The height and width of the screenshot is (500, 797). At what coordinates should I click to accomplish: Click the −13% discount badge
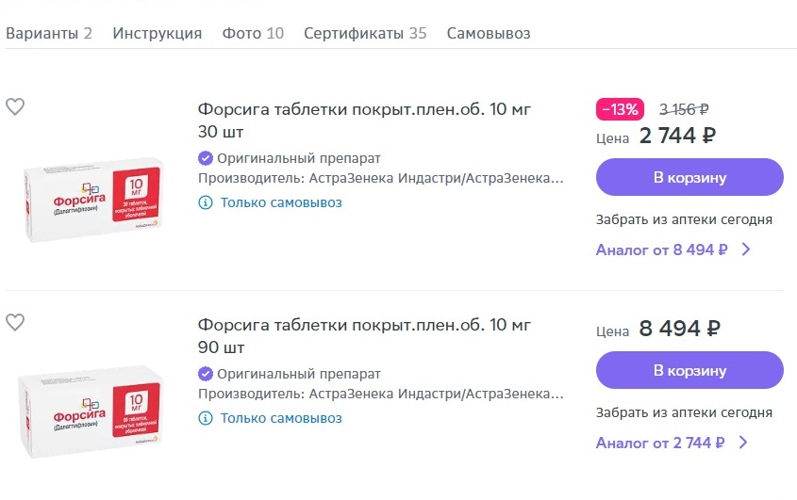click(620, 109)
